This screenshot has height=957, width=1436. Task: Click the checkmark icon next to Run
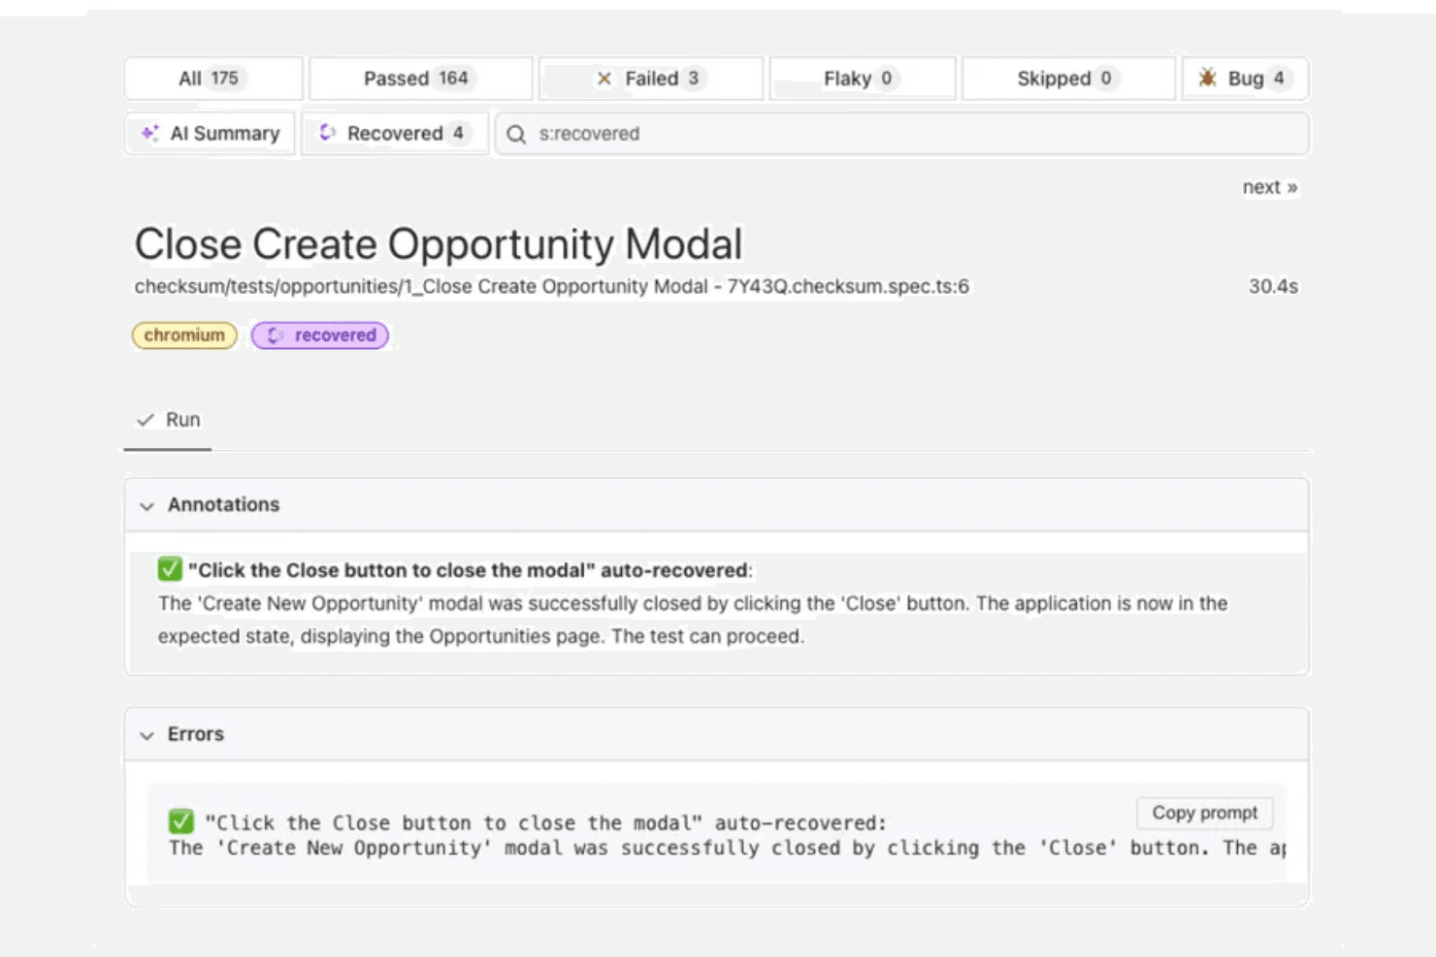click(x=146, y=420)
